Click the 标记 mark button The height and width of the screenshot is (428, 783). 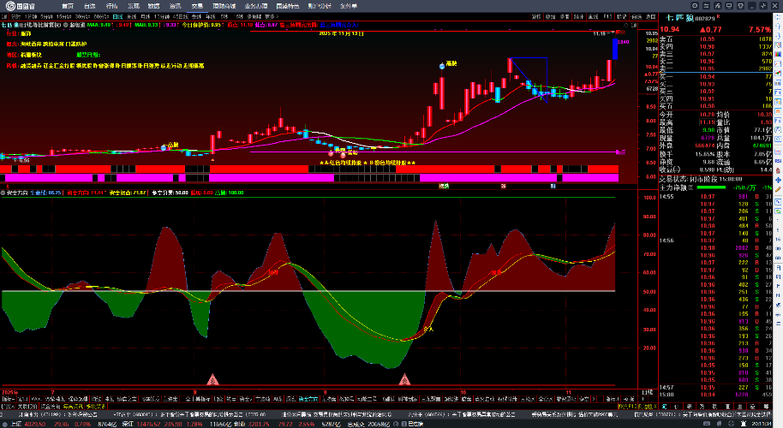pyautogui.click(x=622, y=16)
